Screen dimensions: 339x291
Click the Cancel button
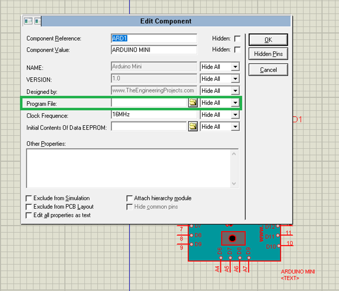(268, 70)
